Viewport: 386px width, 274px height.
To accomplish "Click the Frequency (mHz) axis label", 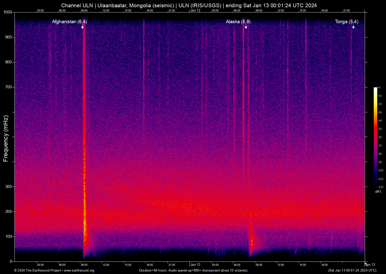I will [x=6, y=138].
